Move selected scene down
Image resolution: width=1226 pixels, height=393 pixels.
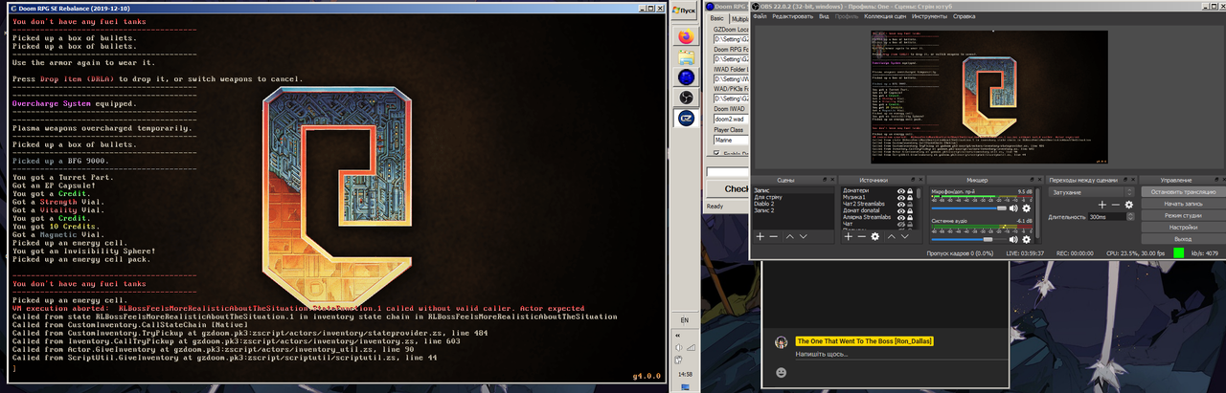[x=803, y=236]
